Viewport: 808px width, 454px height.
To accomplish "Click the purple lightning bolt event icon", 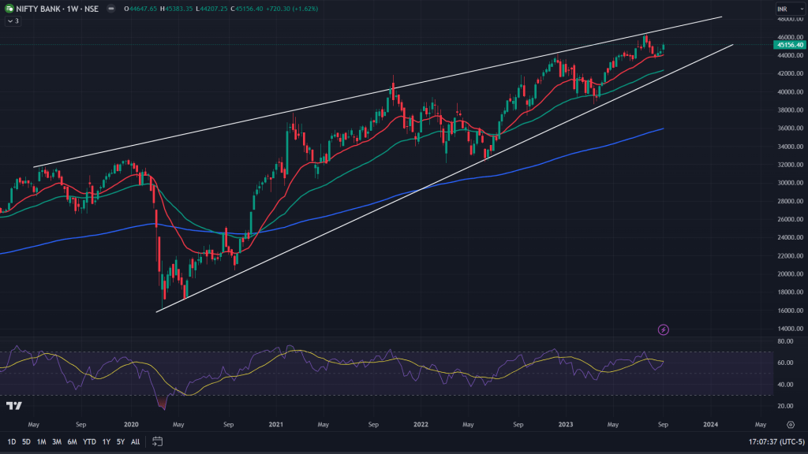I will [x=663, y=329].
